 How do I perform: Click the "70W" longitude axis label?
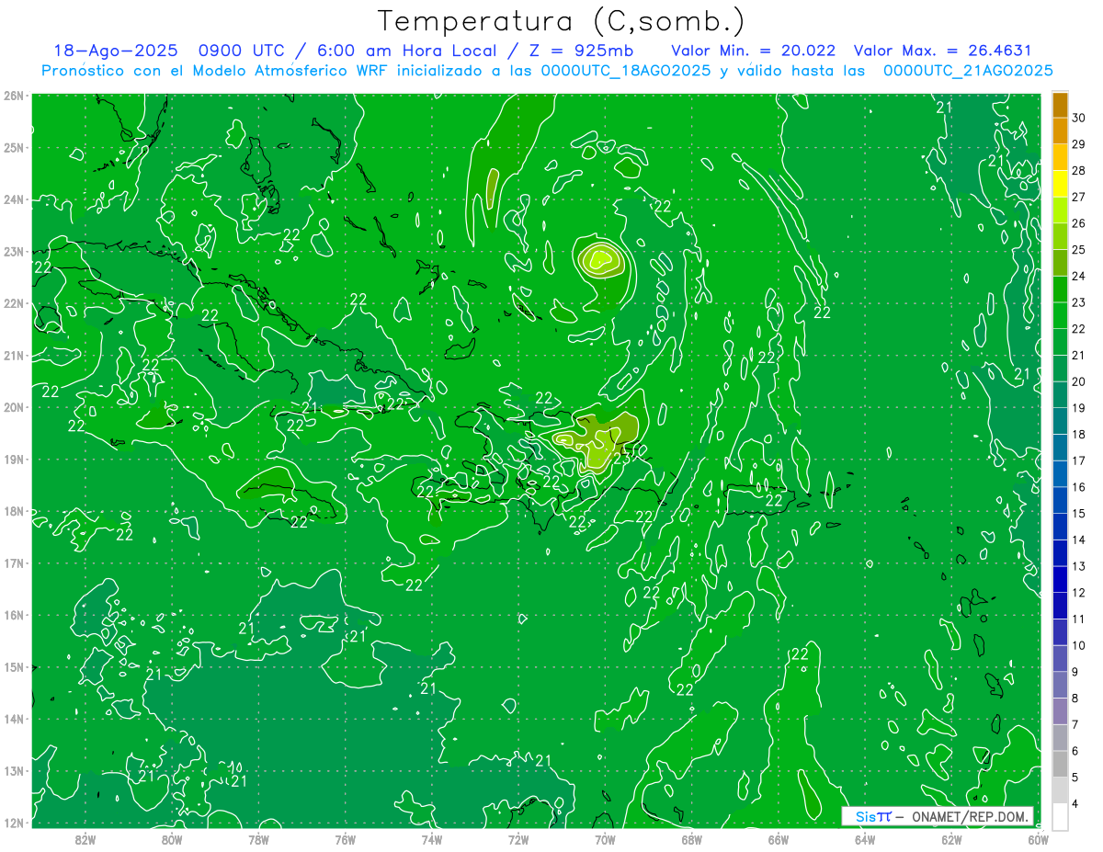pyautogui.click(x=605, y=839)
